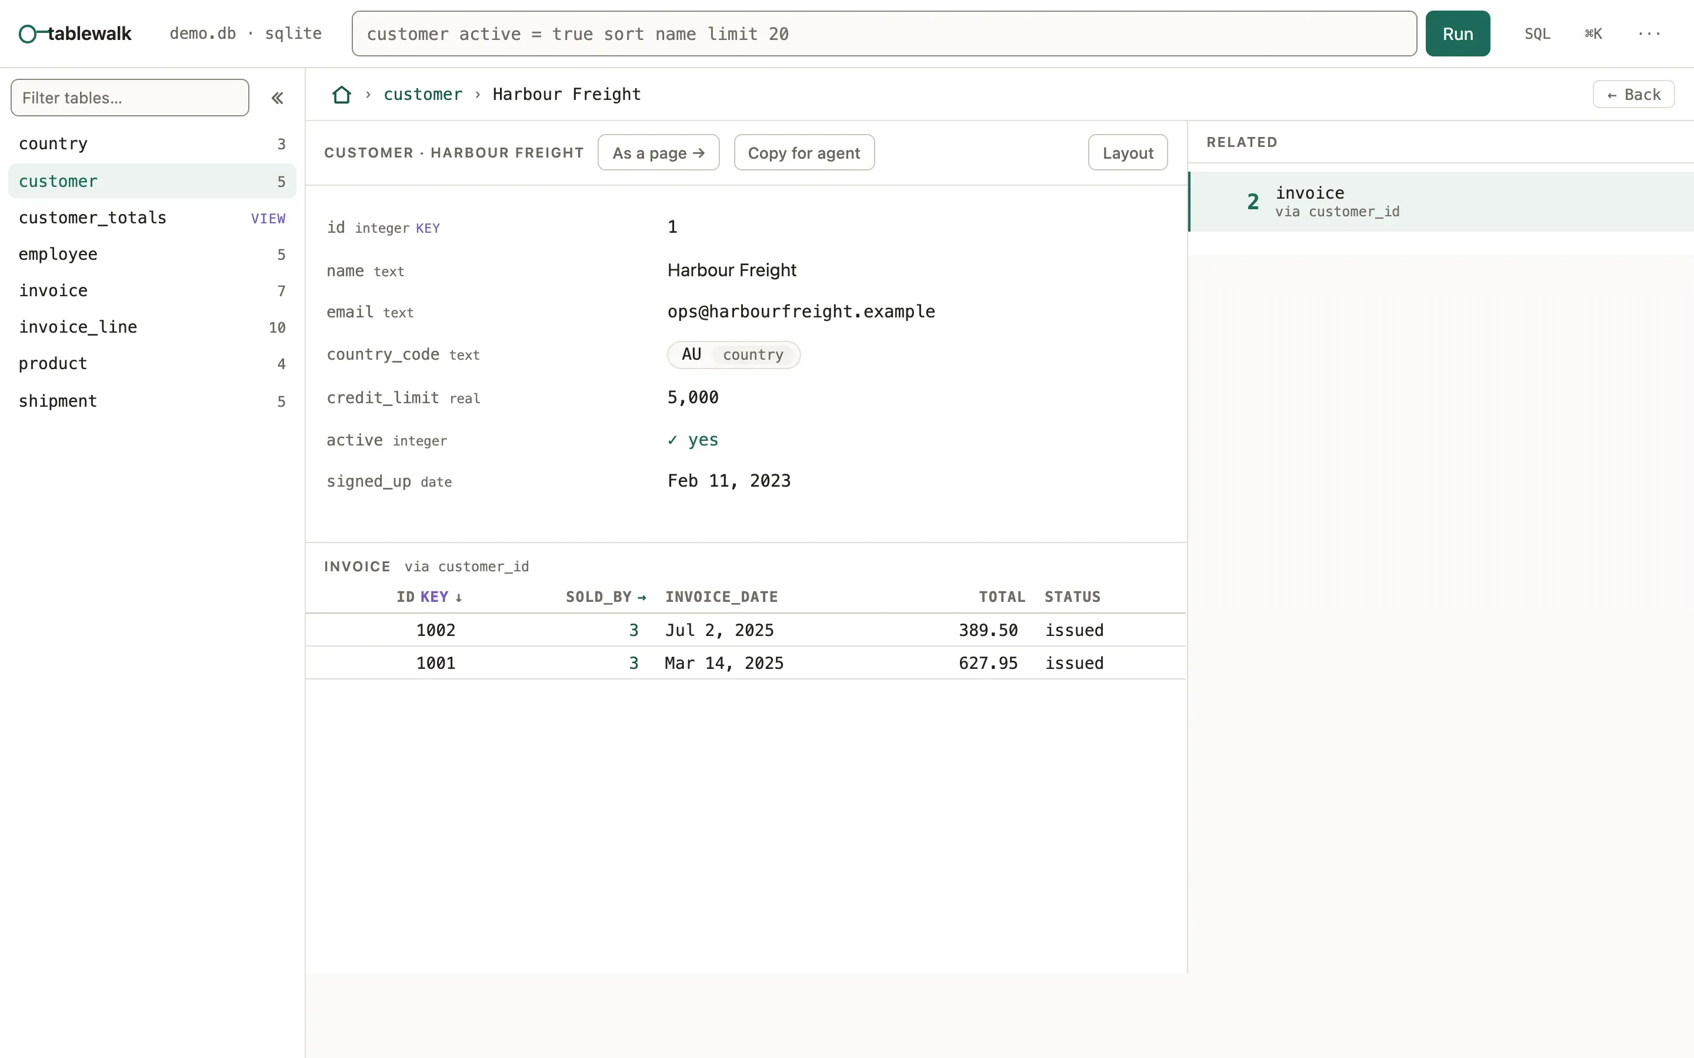
Task: Follow sold_by link 3 in row 1001
Action: point(633,664)
